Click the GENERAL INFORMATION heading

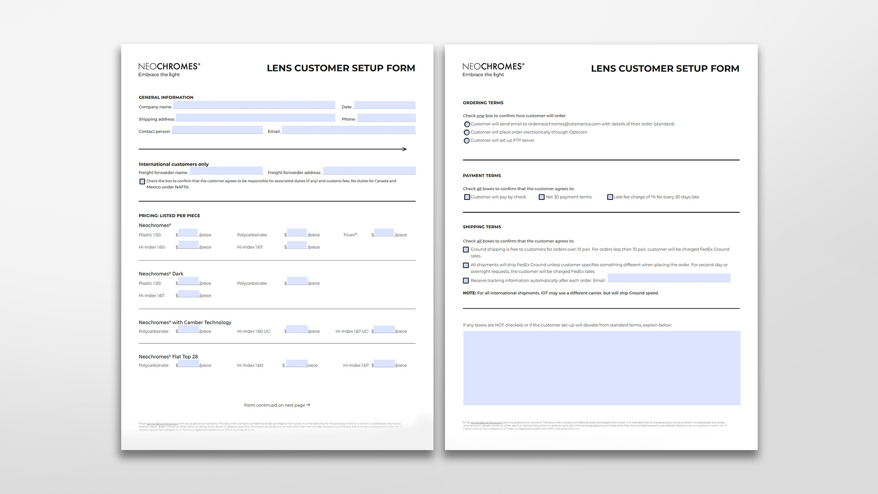[x=166, y=97]
